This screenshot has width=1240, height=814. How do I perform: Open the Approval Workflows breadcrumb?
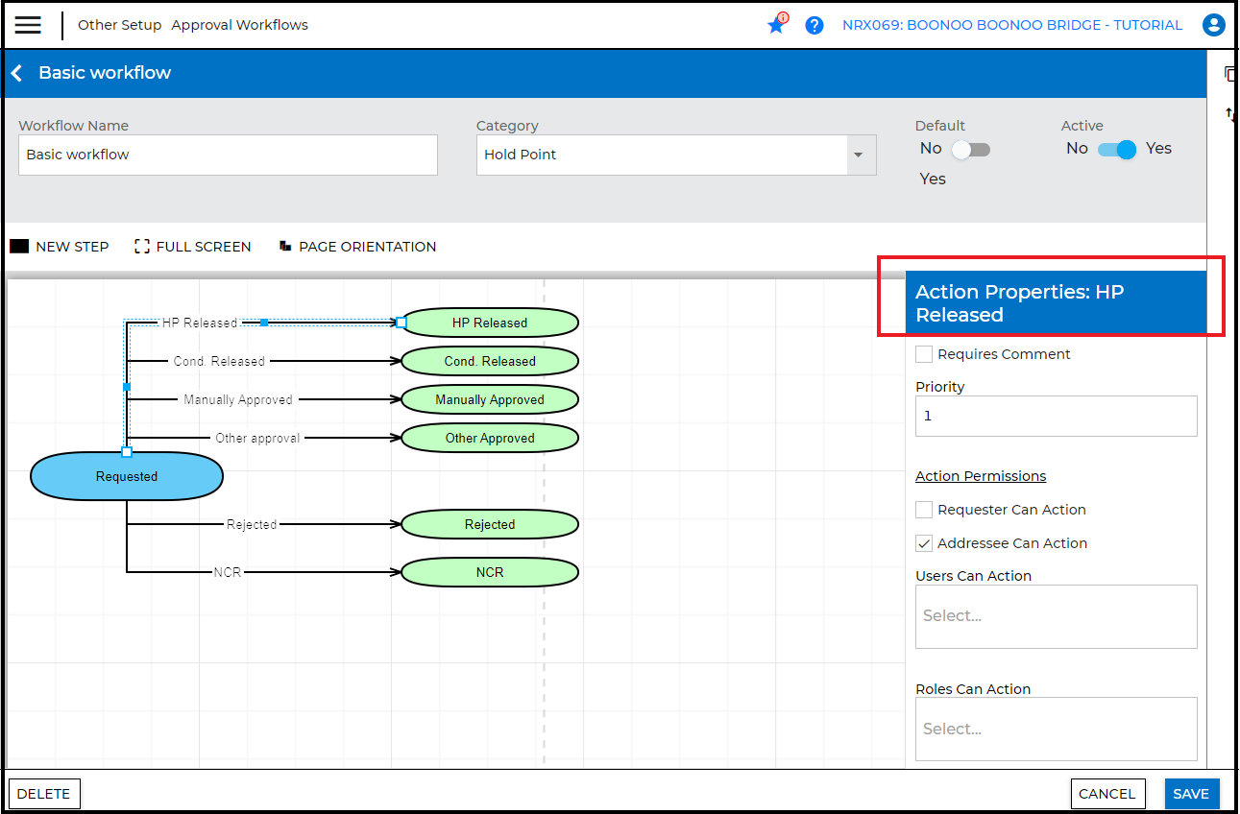click(239, 25)
